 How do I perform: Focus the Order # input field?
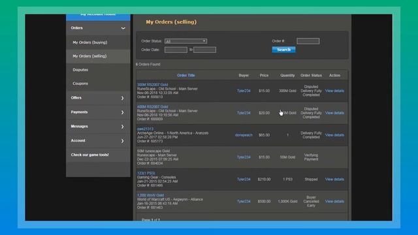308,41
